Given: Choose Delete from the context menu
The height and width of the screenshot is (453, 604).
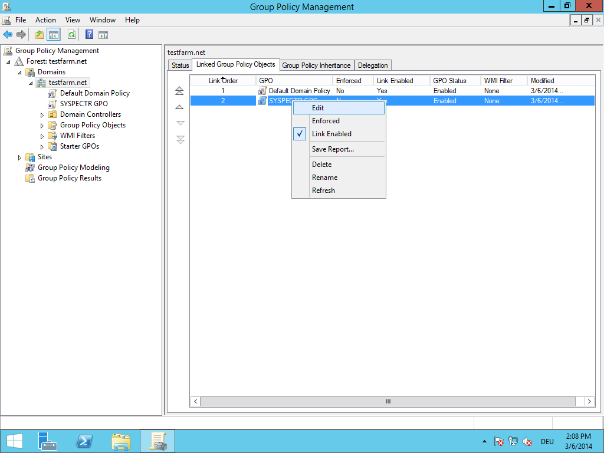Looking at the screenshot, I should coord(339,165).
